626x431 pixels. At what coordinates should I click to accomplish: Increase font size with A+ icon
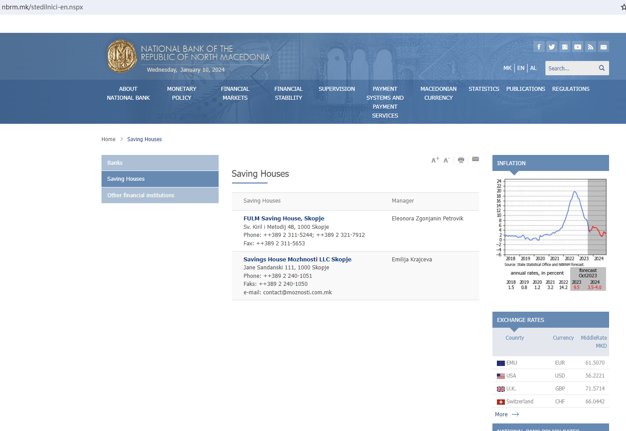point(435,160)
